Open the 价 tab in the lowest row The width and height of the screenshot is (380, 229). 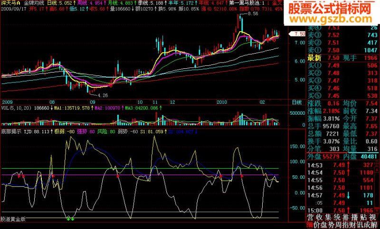[x=317, y=225]
